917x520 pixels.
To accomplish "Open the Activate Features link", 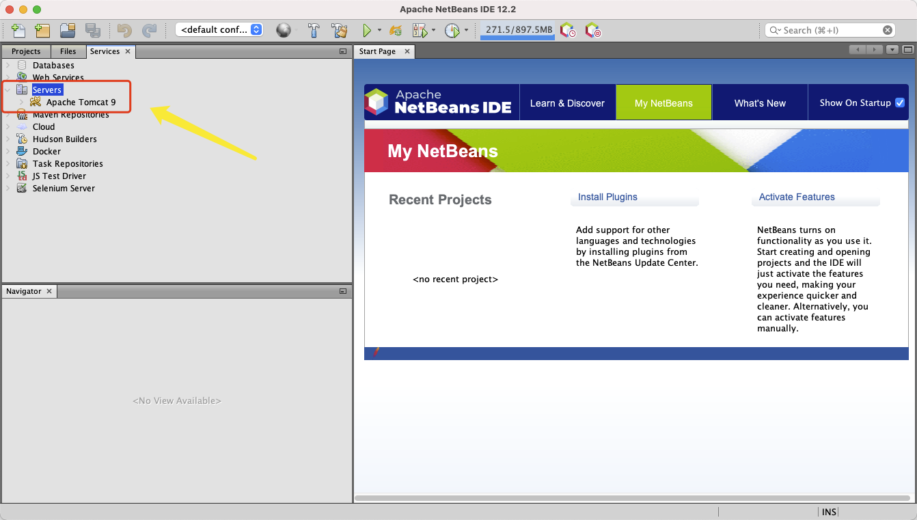I will [797, 197].
